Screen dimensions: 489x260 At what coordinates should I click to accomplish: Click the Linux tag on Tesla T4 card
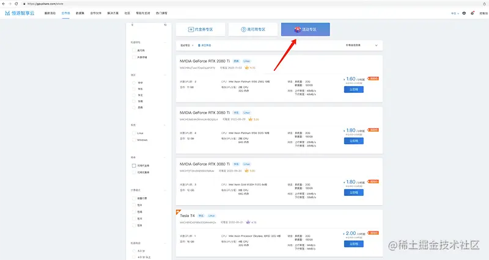211,215
